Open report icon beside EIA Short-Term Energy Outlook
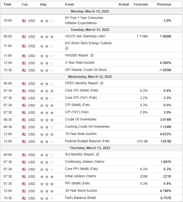 [x=67, y=48]
